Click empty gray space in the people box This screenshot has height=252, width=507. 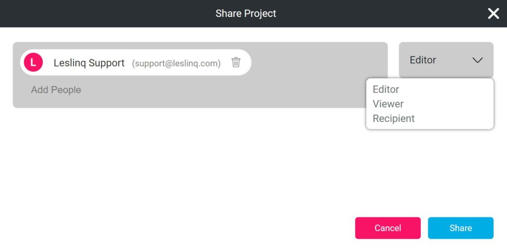tap(307, 65)
